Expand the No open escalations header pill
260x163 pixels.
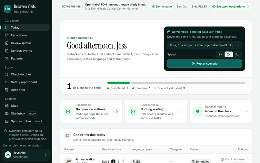(x=231, y=6)
